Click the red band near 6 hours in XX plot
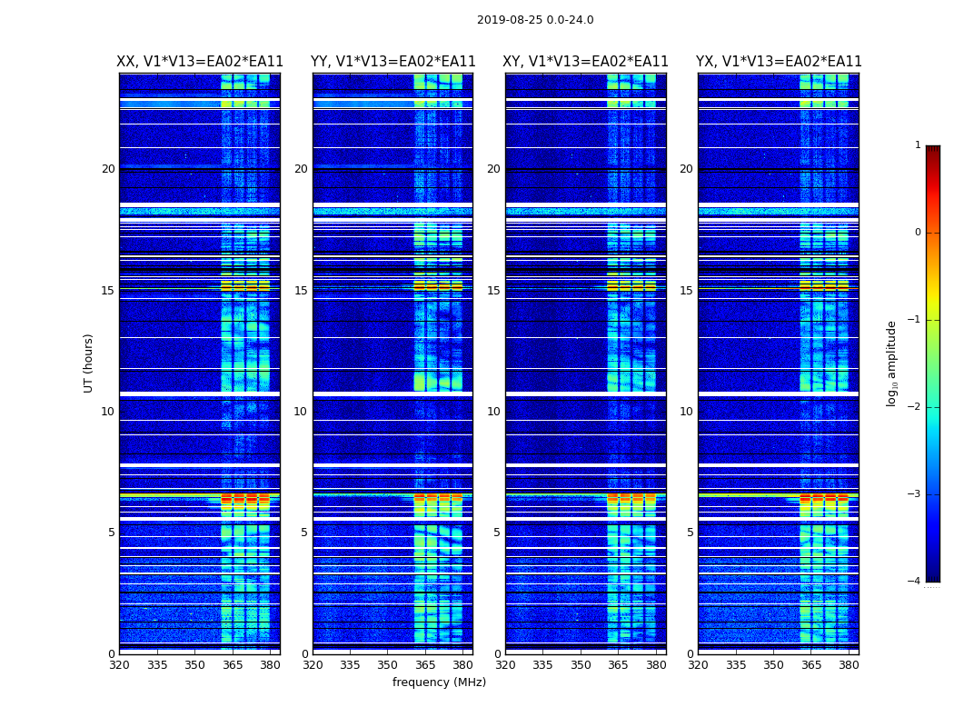 pyautogui.click(x=245, y=499)
